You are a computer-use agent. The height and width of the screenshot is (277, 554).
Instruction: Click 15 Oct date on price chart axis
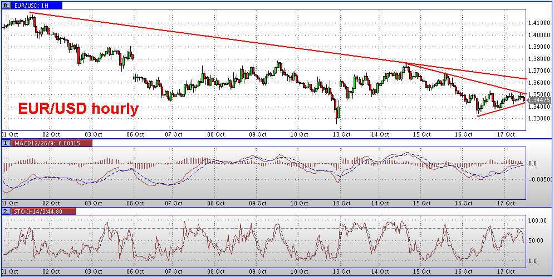421,135
